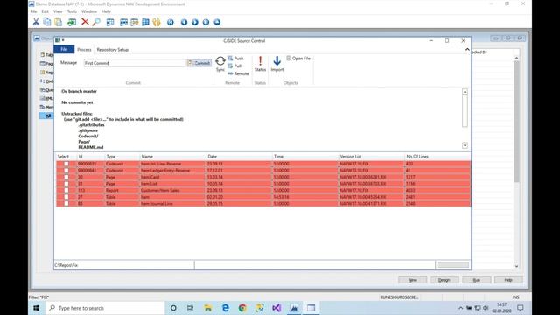Select All in Object Designer sidebar
Viewport: 560px width, 315px height.
point(46,115)
